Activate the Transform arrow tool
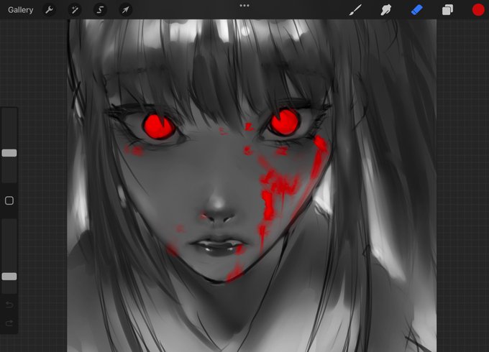Viewport: 489px width, 352px height. [x=125, y=10]
